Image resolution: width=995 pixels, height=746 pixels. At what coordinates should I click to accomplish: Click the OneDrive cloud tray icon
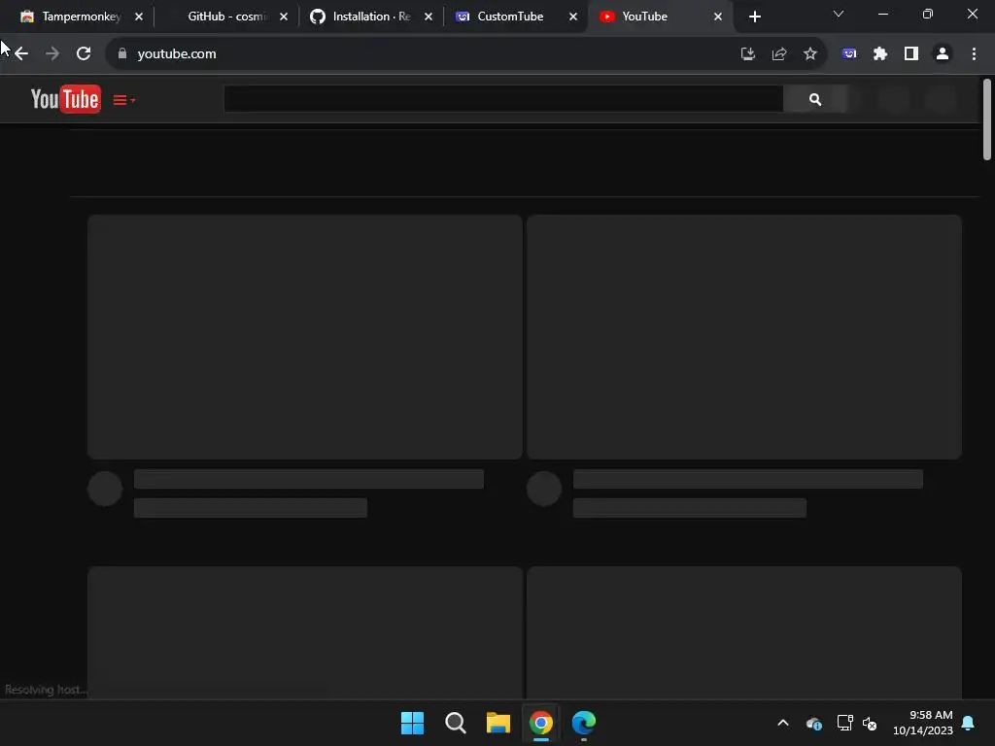pos(813,723)
